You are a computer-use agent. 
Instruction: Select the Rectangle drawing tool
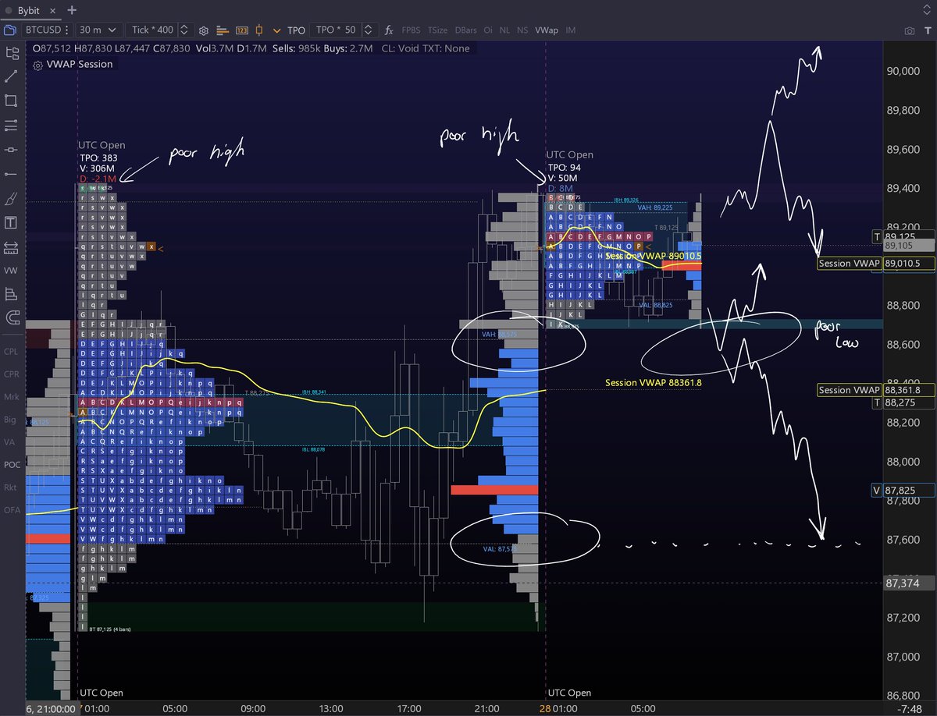coord(12,101)
